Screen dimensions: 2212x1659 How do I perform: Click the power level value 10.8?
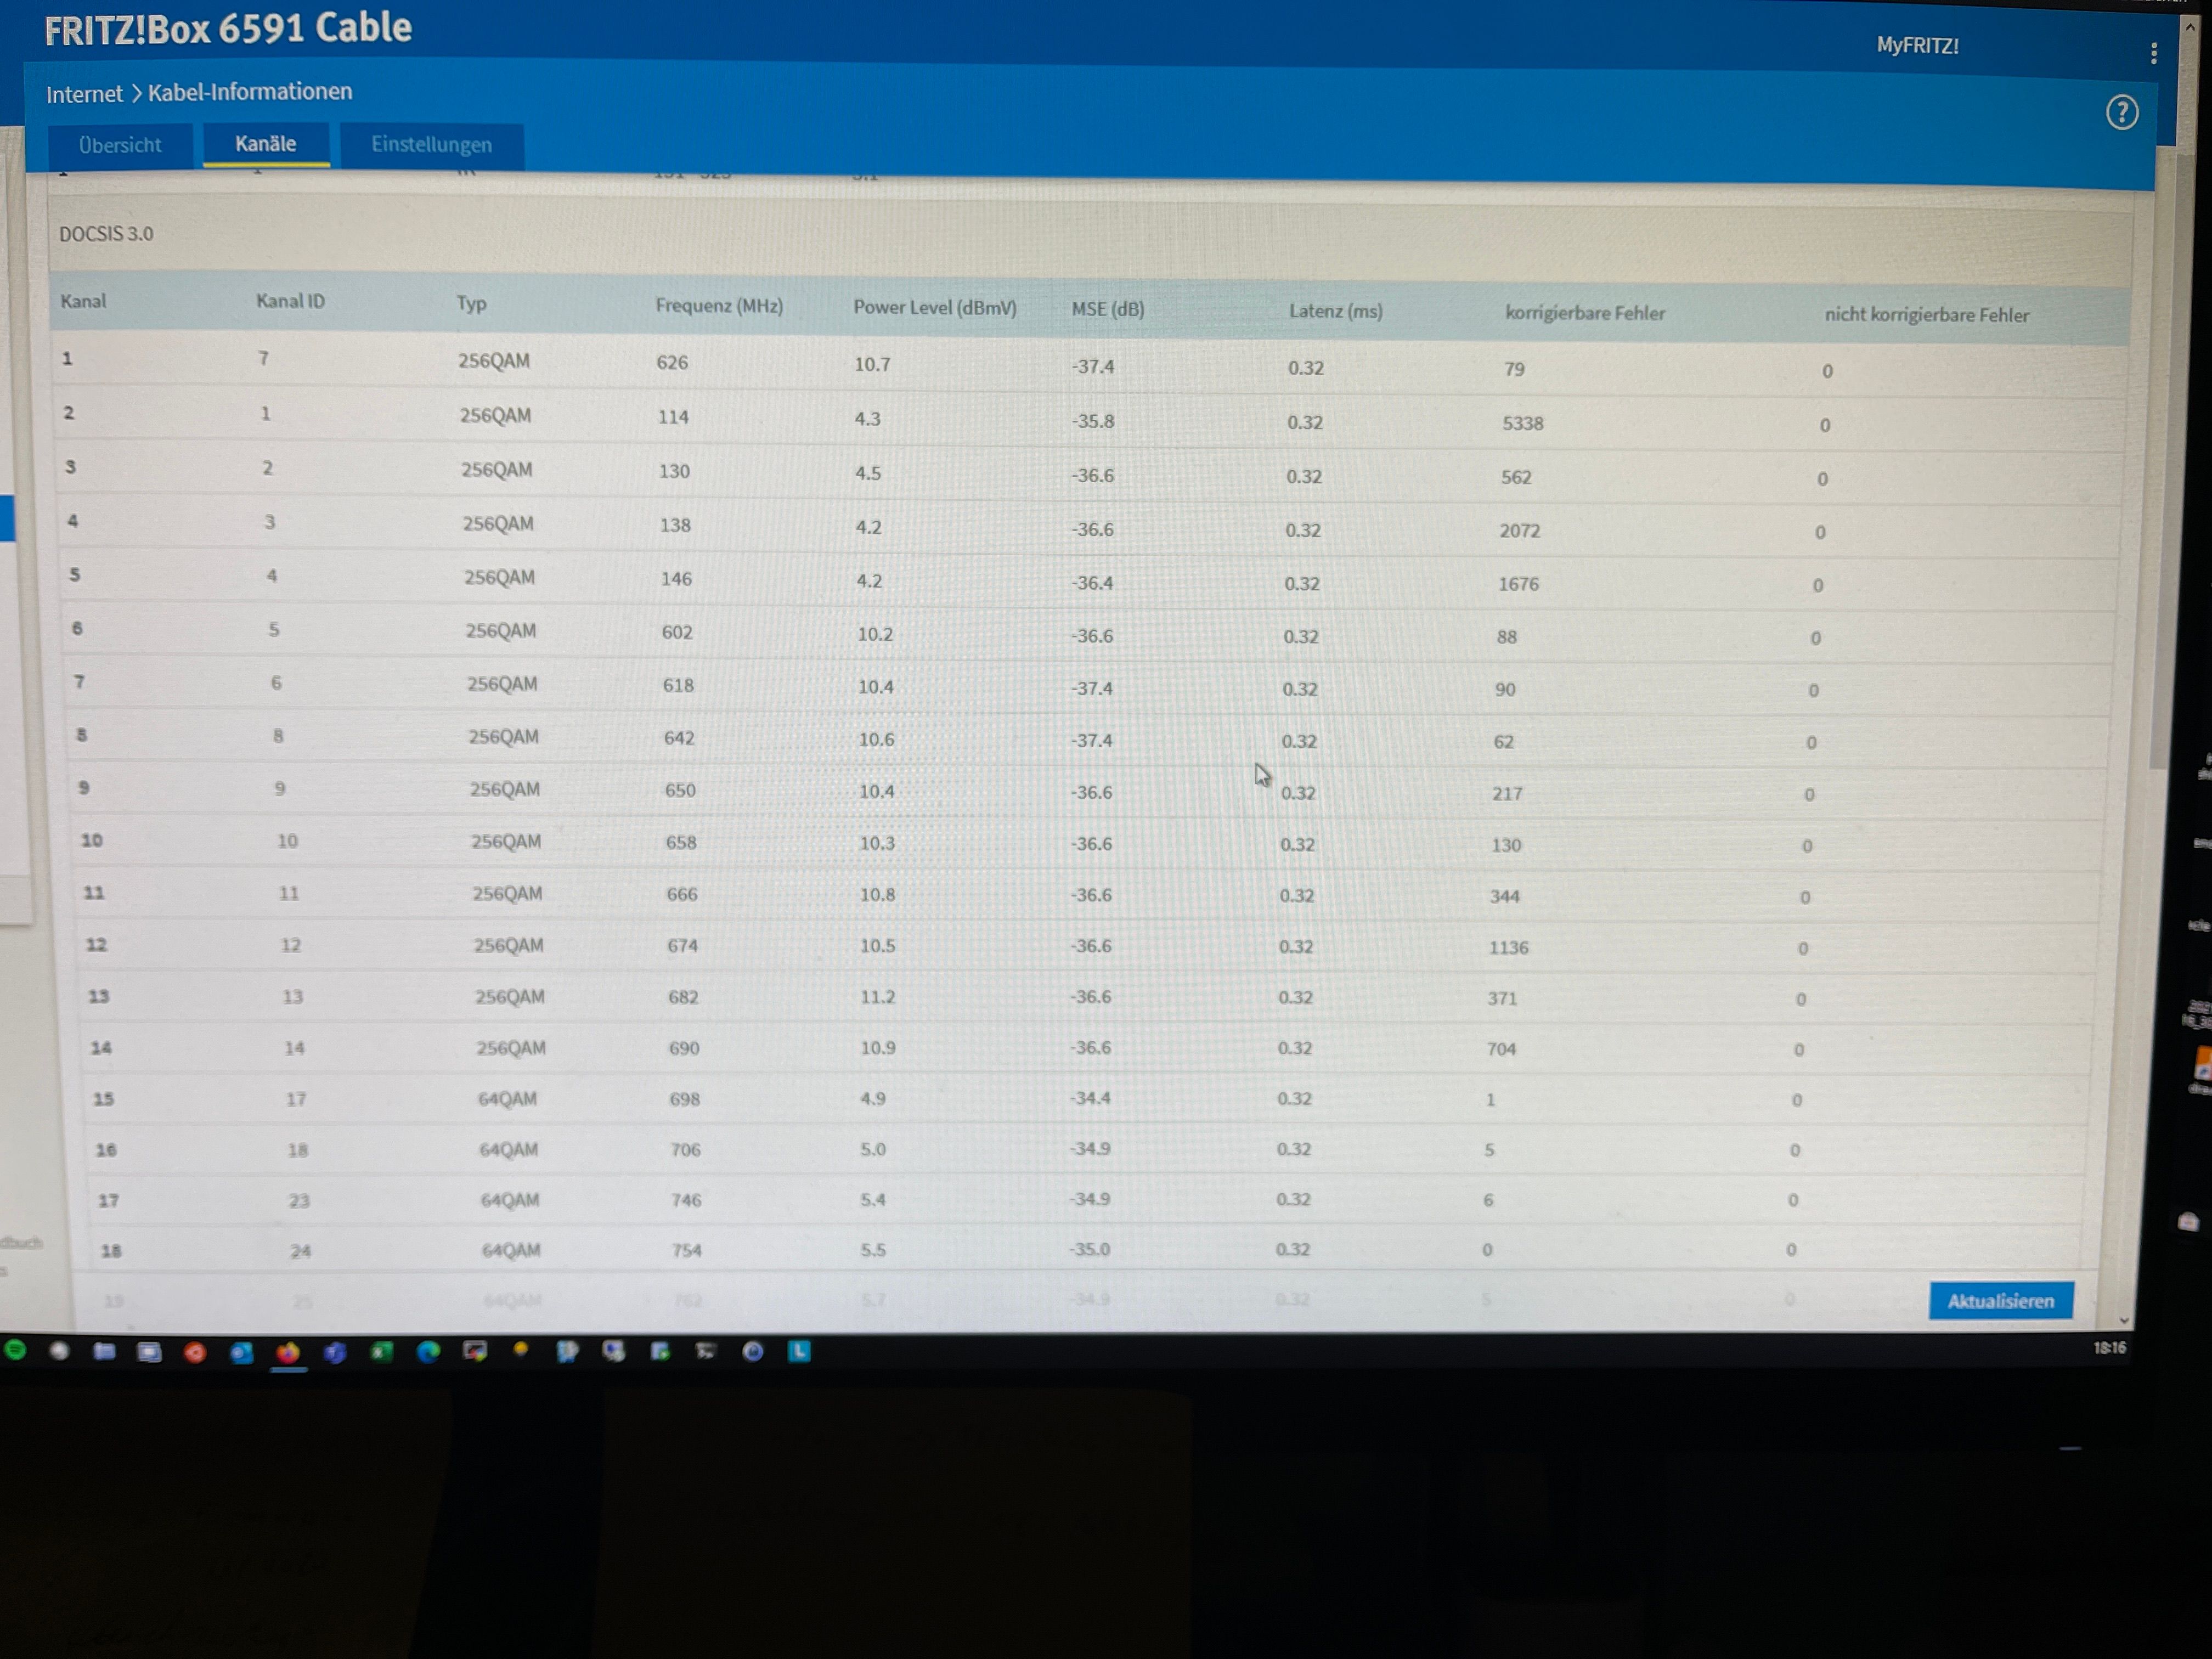coord(877,894)
